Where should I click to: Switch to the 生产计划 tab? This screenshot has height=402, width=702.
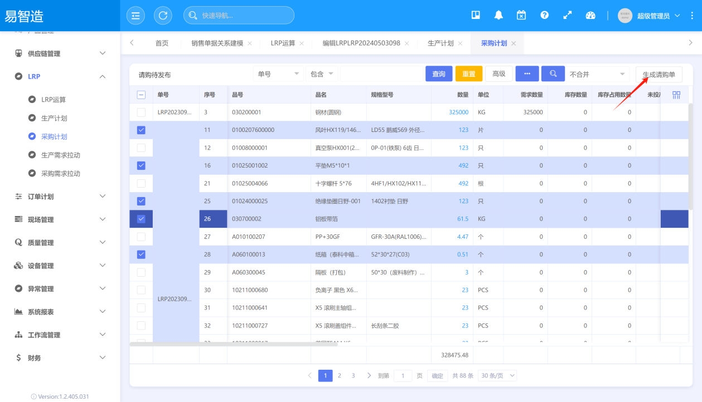(x=440, y=43)
